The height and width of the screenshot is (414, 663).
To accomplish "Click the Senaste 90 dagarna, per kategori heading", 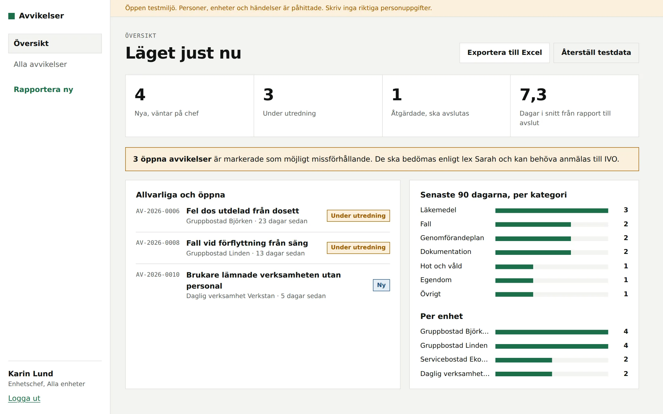I will (493, 195).
